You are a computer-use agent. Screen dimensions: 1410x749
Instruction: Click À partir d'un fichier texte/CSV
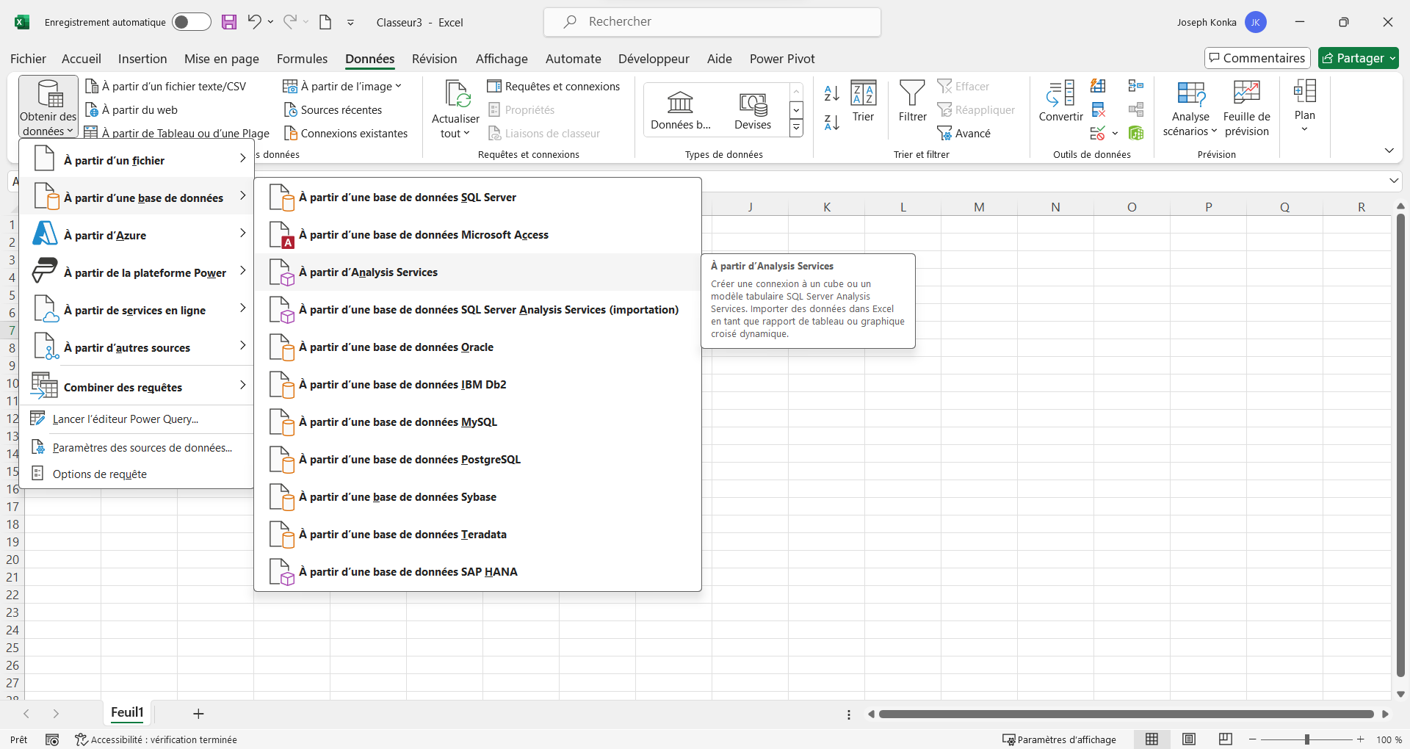pyautogui.click(x=166, y=87)
